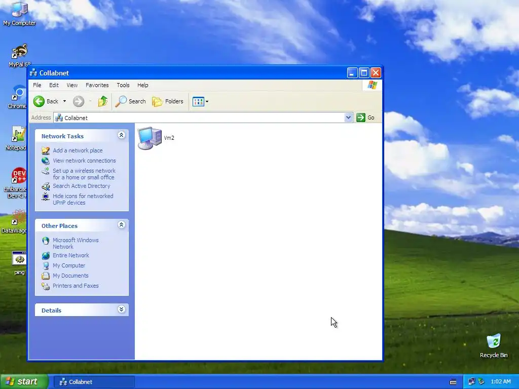Click the My Documents folder icon in sidebar
This screenshot has width=519, height=389.
coord(45,276)
